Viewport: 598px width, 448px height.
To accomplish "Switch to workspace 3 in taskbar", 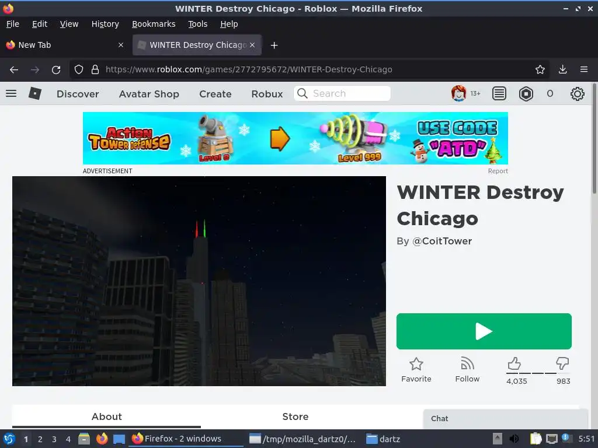I will click(x=54, y=439).
